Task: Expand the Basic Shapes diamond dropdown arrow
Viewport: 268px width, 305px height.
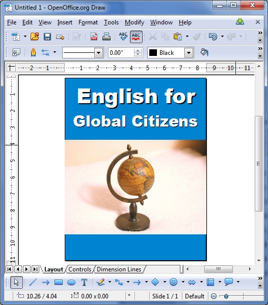Action: (165, 282)
